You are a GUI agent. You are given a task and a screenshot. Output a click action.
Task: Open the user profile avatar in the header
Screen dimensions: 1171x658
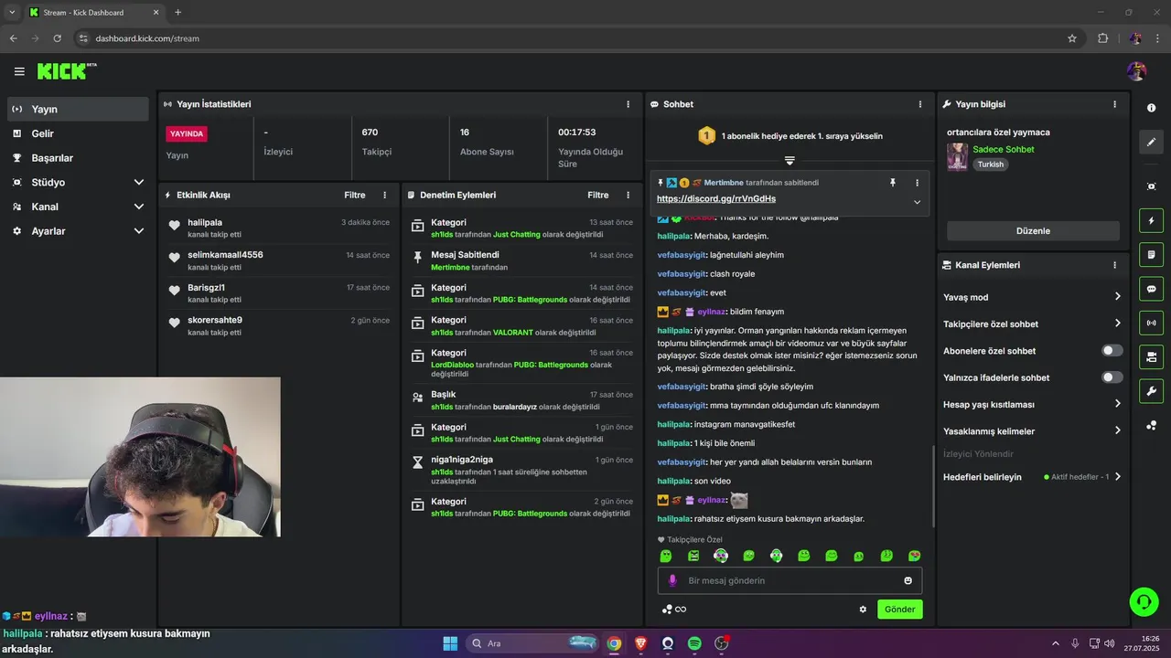pos(1137,71)
